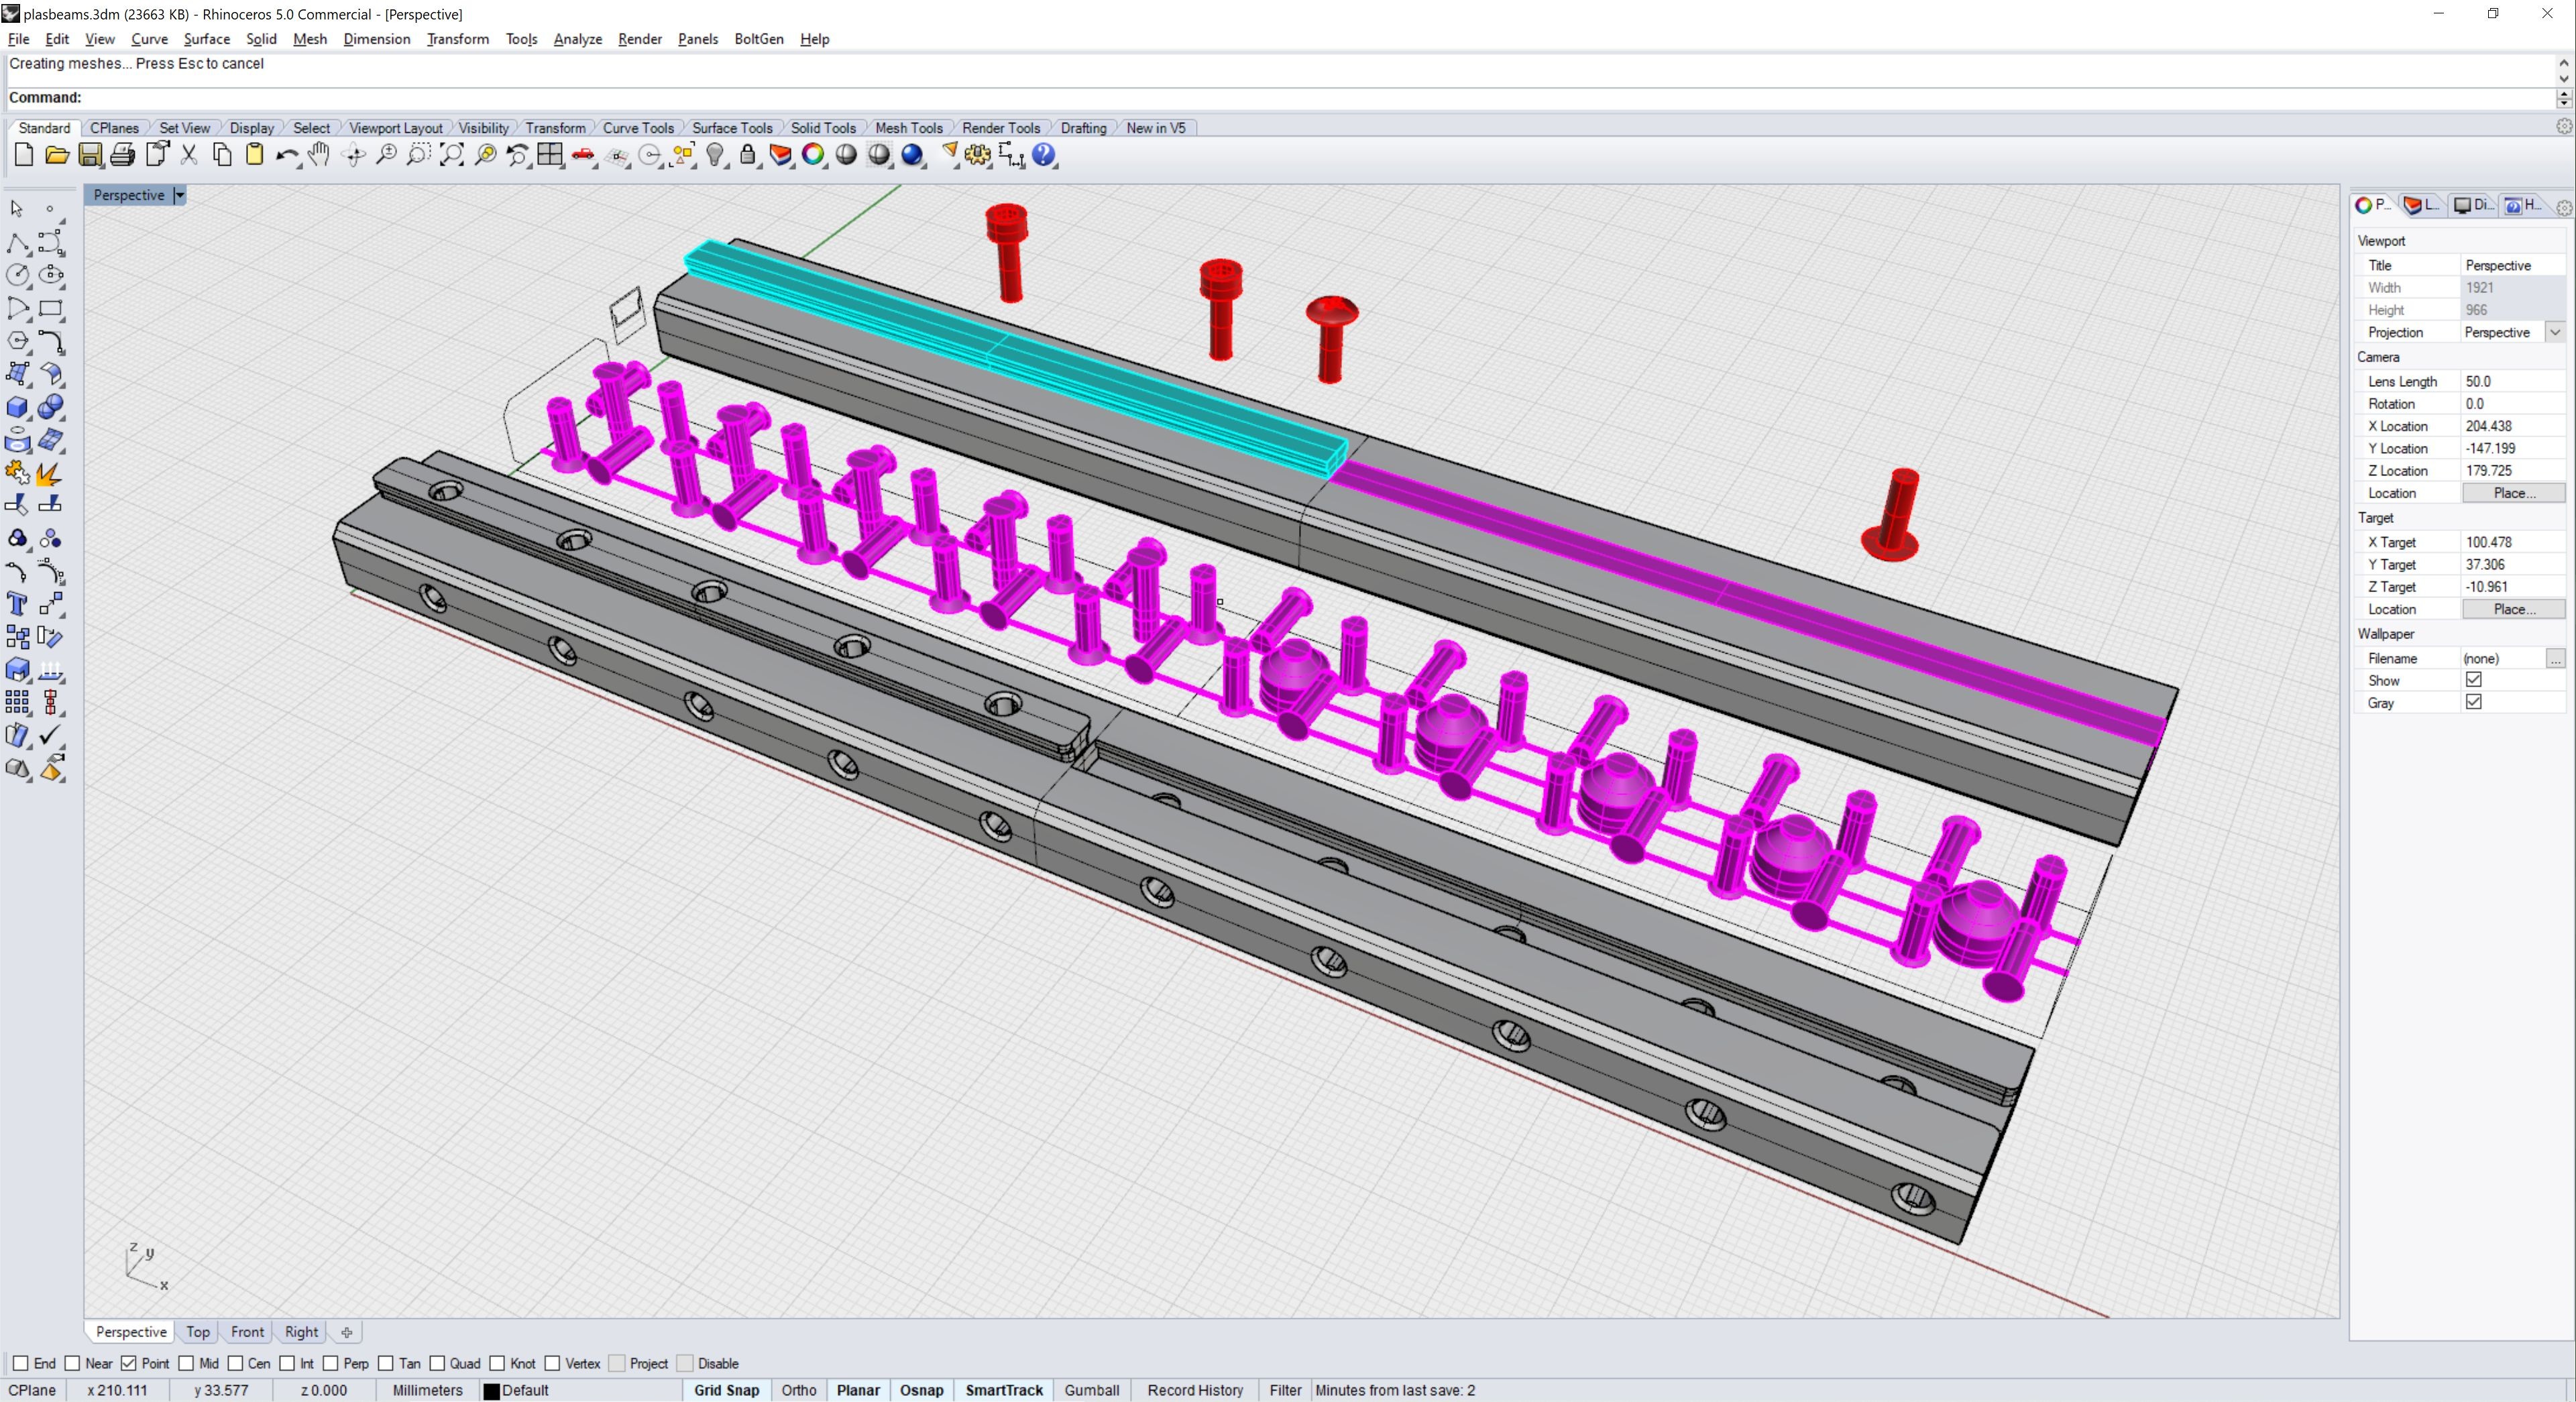Click the Undo arrow icon

(x=287, y=155)
